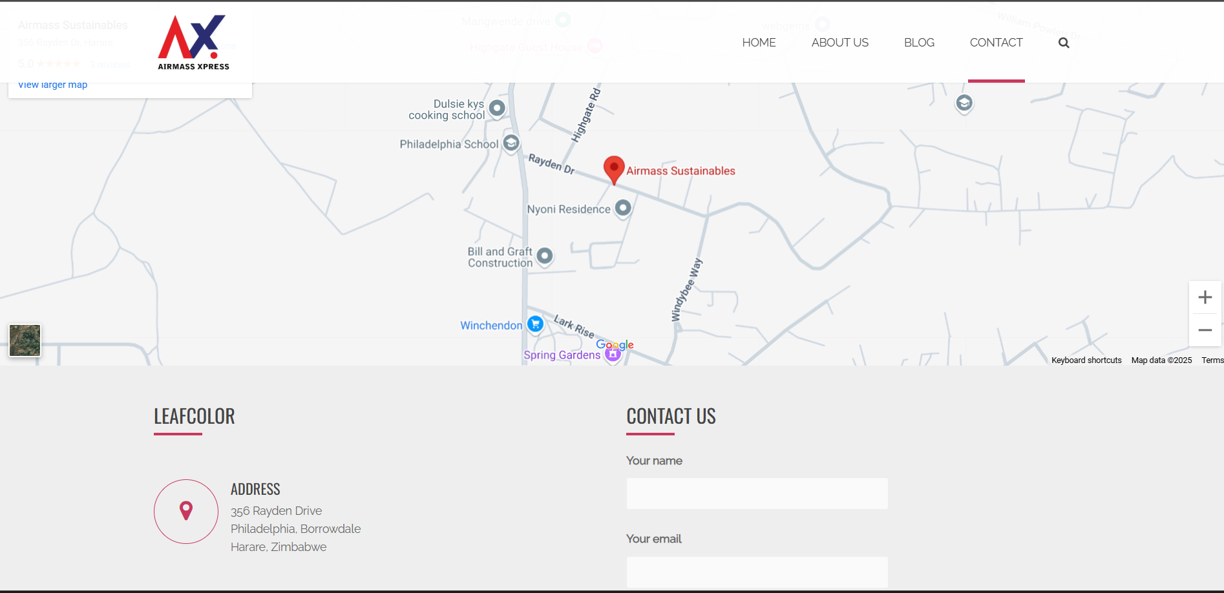This screenshot has width=1224, height=593.
Task: Zoom out on the map
Action: [1205, 330]
